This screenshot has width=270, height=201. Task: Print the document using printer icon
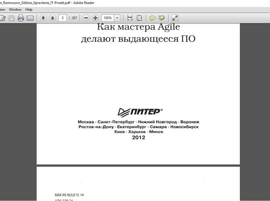tap(21, 18)
